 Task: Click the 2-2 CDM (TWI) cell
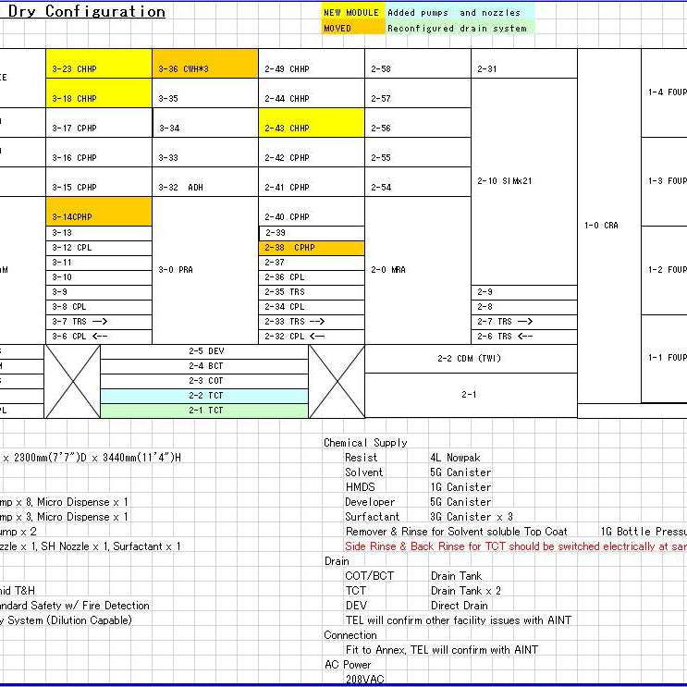click(471, 359)
